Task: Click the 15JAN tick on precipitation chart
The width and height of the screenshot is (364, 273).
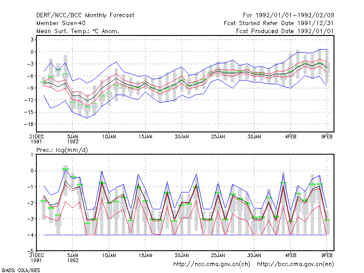Action: [146, 256]
